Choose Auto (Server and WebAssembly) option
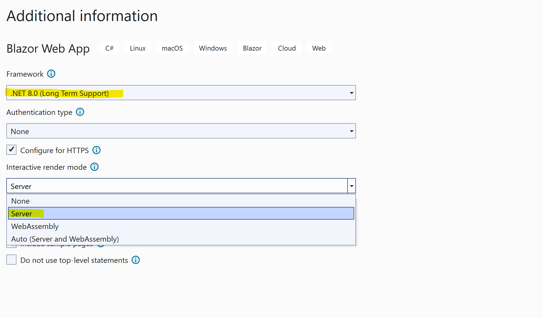The width and height of the screenshot is (543, 318). (x=181, y=239)
